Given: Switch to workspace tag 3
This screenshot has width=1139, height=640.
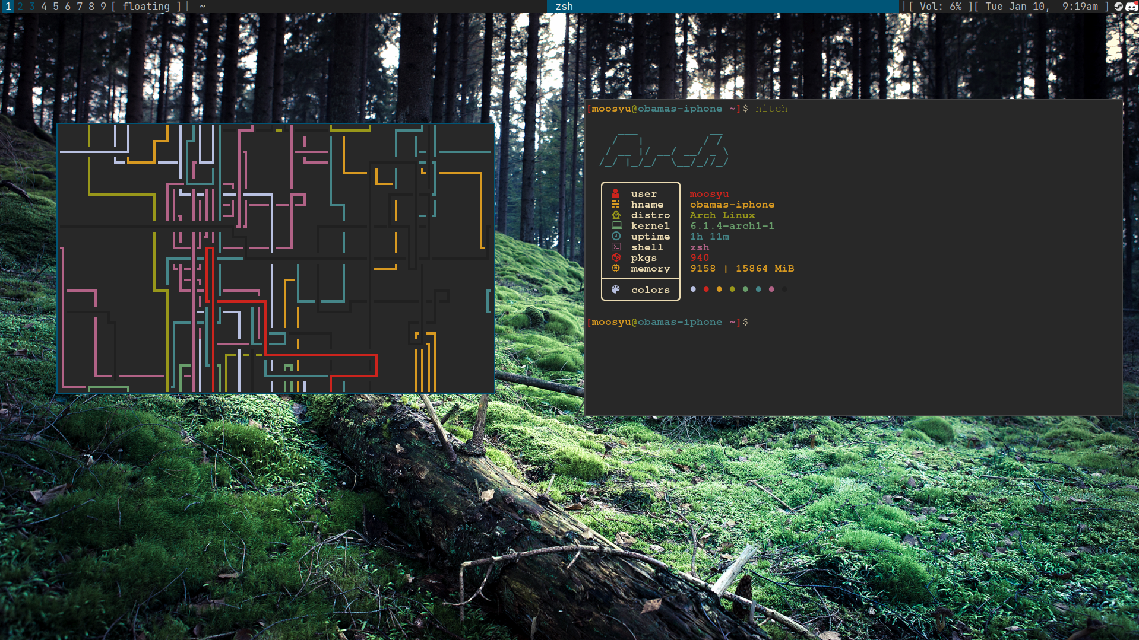Looking at the screenshot, I should point(32,7).
